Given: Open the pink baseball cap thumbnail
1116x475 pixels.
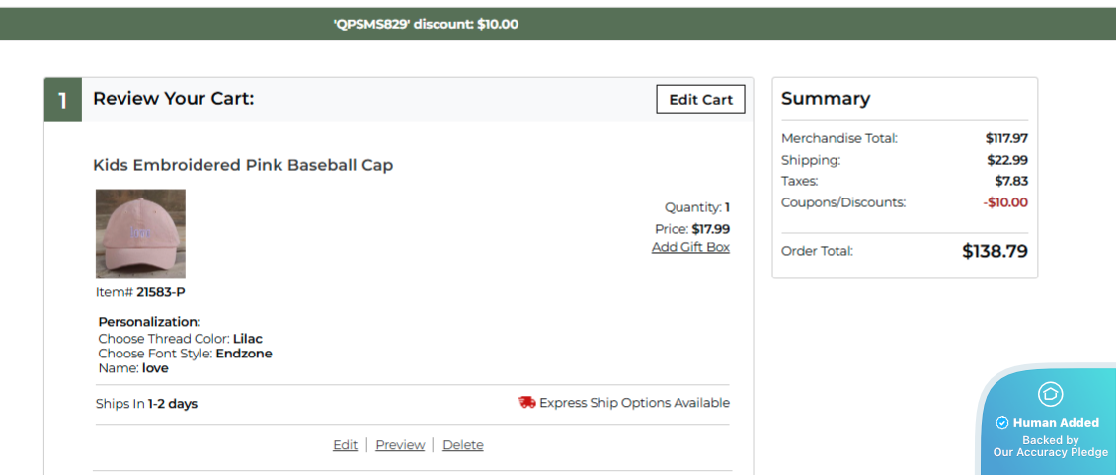Looking at the screenshot, I should point(140,234).
